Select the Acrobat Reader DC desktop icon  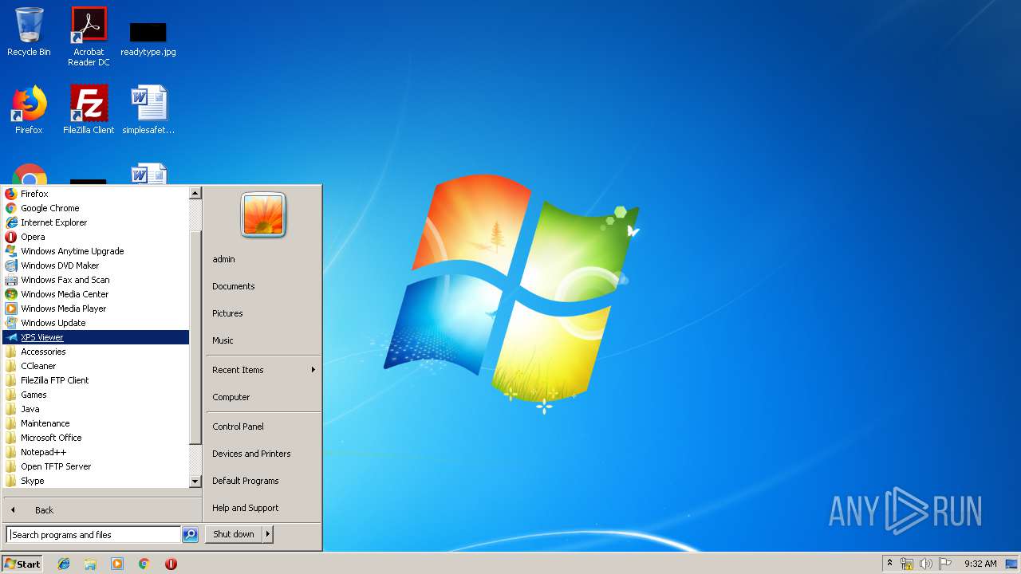[89, 36]
